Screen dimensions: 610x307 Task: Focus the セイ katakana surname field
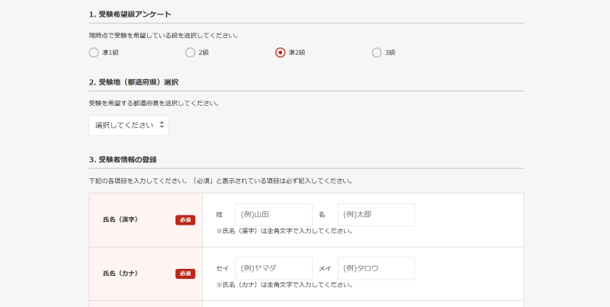click(274, 268)
